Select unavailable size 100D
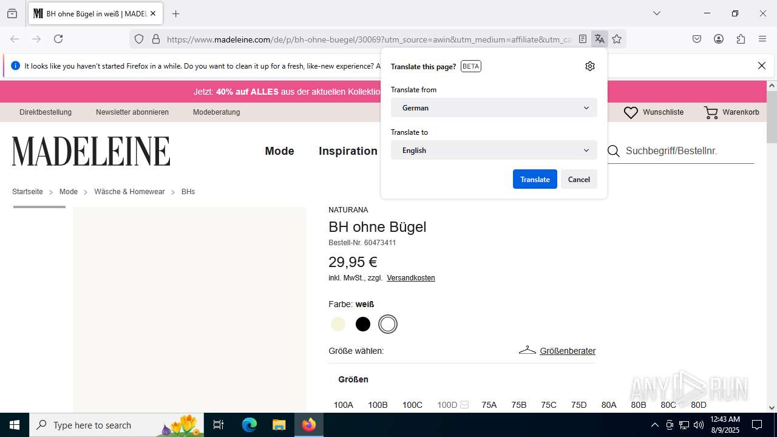The image size is (777, 437). click(x=453, y=405)
